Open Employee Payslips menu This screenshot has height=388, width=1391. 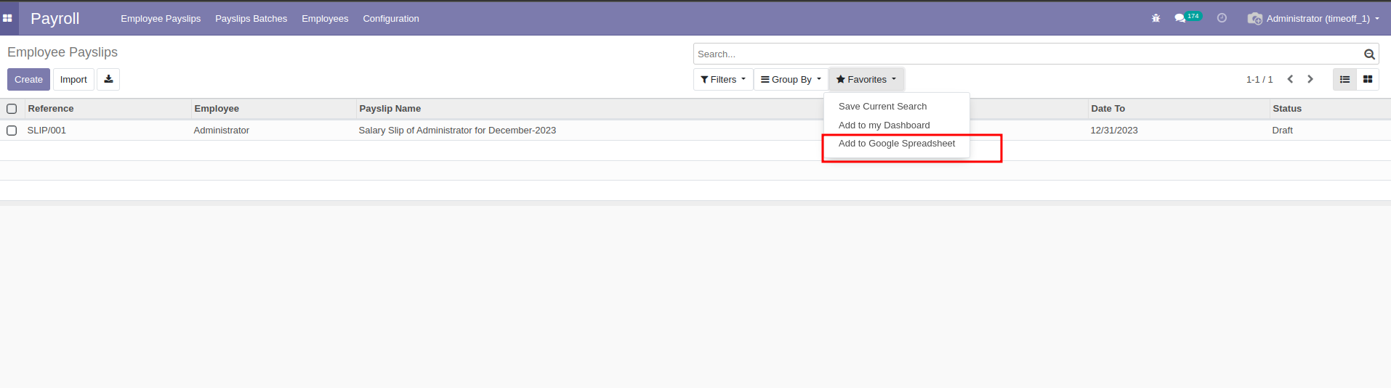(x=161, y=18)
